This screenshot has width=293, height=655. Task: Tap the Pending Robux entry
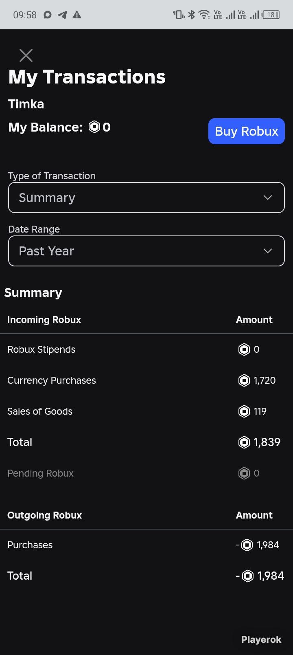coord(146,473)
